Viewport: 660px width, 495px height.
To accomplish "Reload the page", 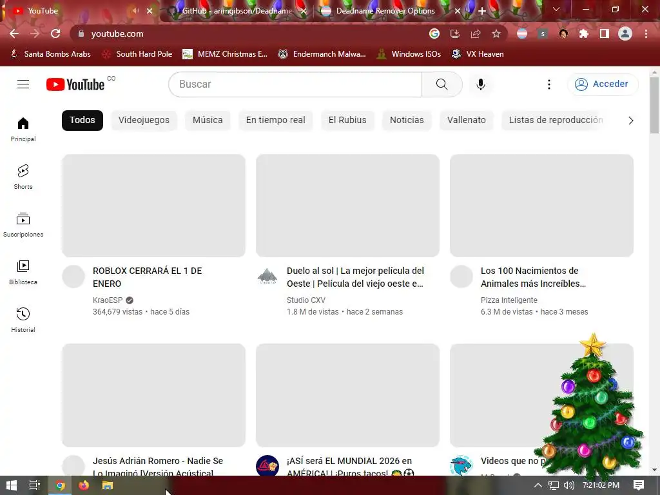I will click(x=55, y=34).
